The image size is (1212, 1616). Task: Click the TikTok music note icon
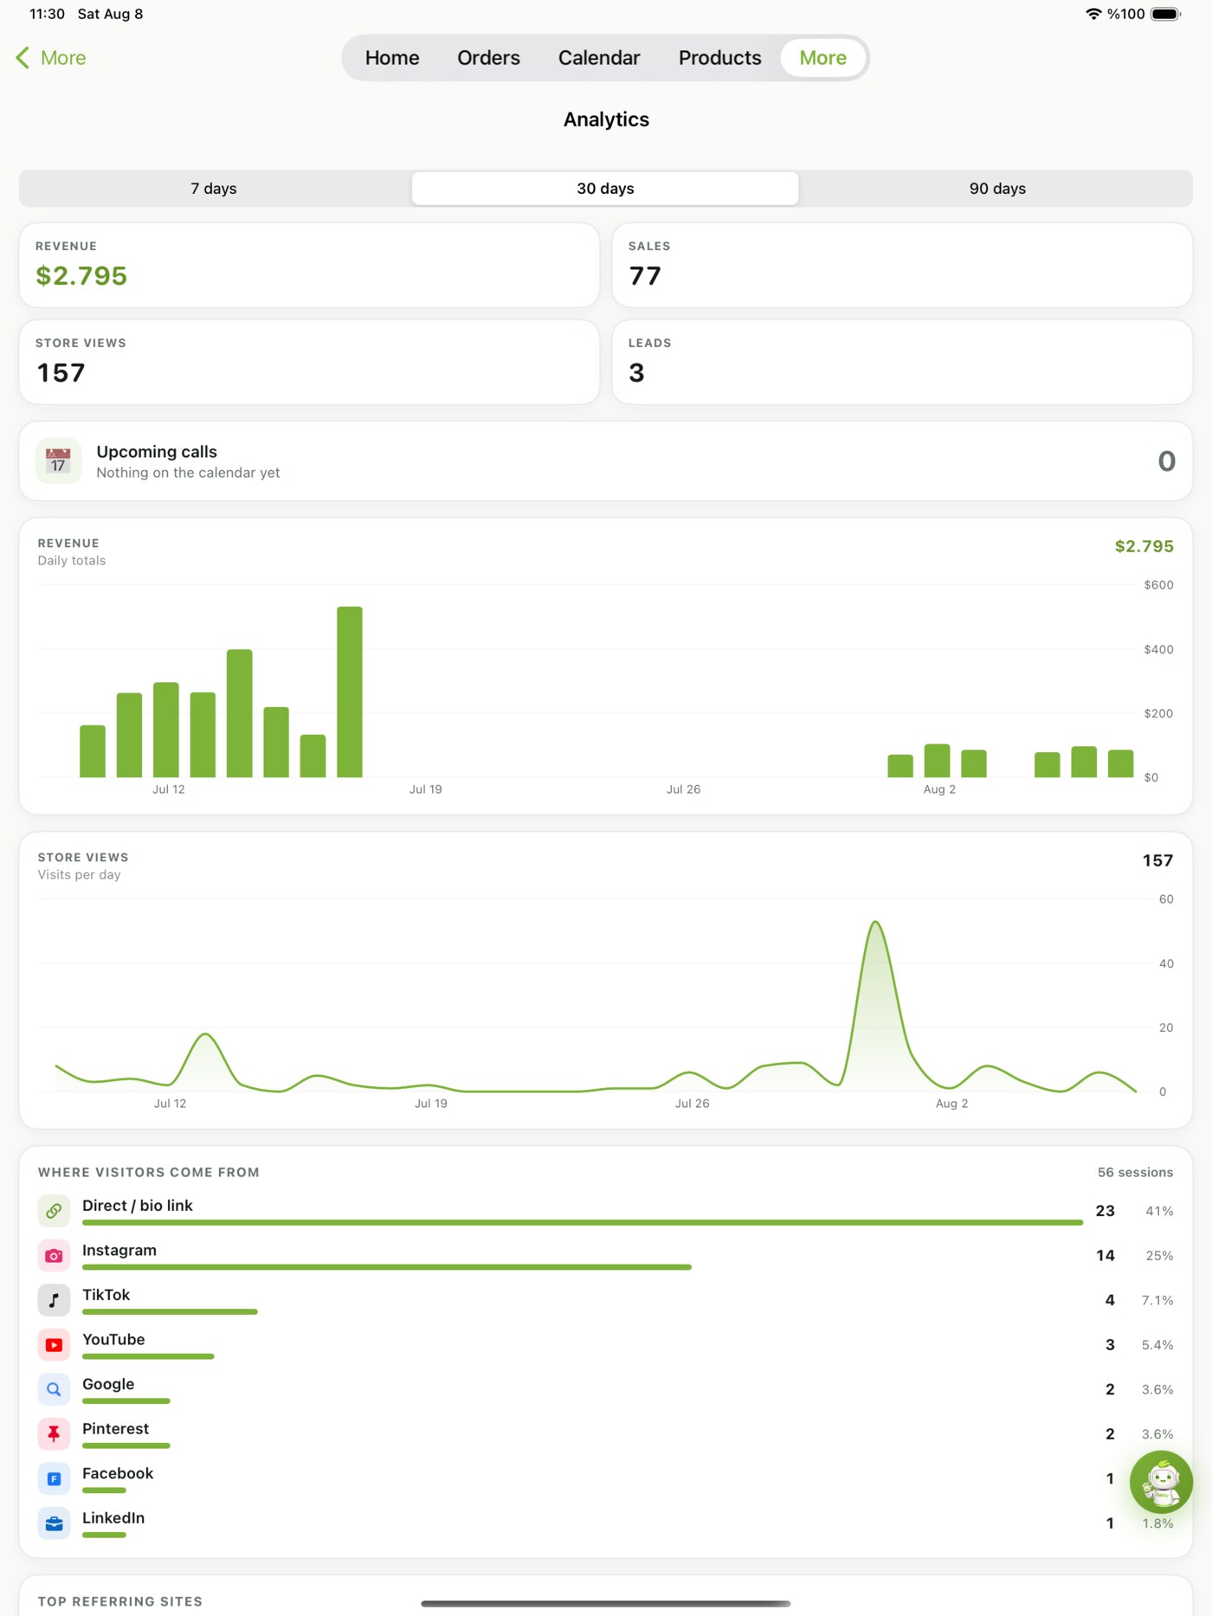[x=54, y=1300]
